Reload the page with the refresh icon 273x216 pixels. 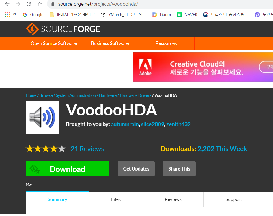click(x=29, y=4)
